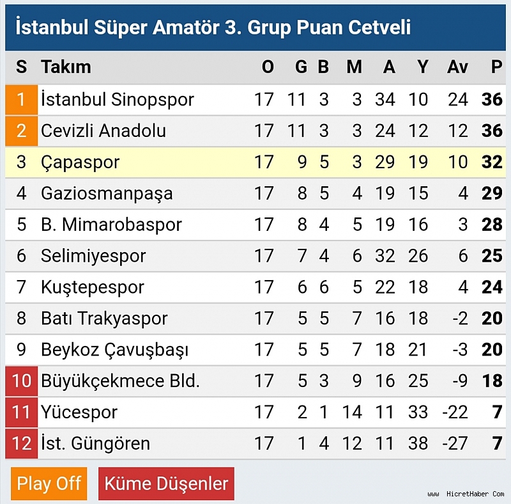Click Batı Trakyaspor team name
511x504 pixels.
tap(104, 319)
